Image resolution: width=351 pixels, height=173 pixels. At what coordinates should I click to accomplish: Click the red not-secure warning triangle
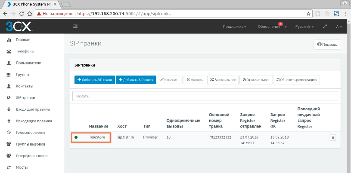(x=39, y=14)
